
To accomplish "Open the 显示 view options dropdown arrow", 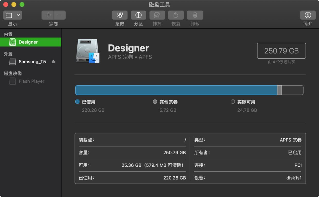I will pyautogui.click(x=18, y=15).
